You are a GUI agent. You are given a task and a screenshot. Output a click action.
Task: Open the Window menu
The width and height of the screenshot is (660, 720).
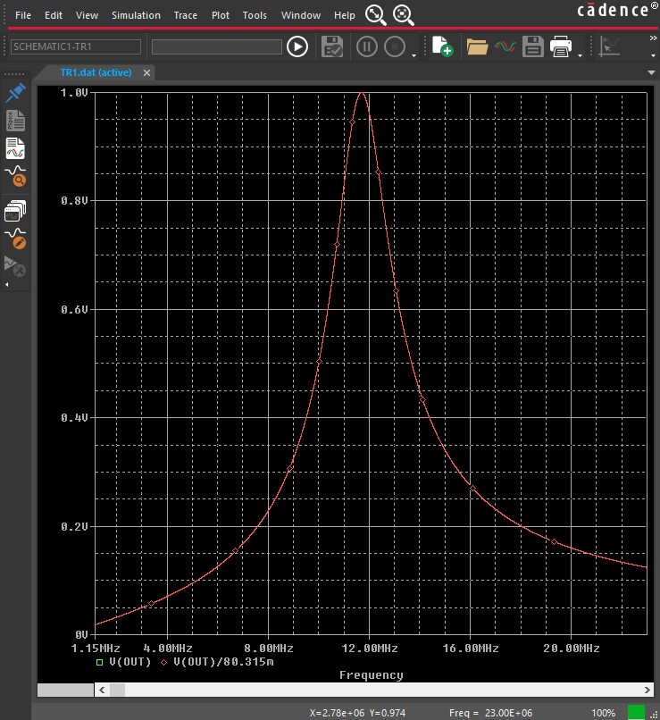click(x=301, y=15)
